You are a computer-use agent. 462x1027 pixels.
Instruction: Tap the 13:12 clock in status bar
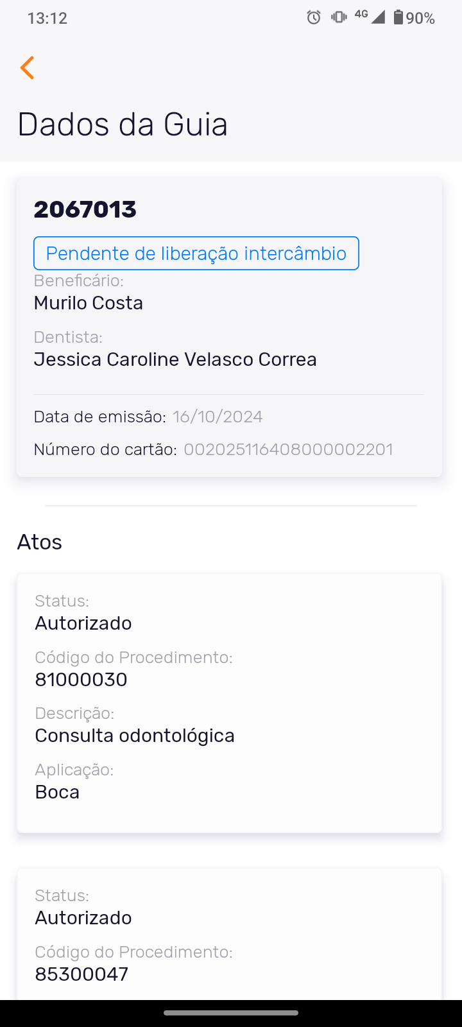pyautogui.click(x=47, y=18)
